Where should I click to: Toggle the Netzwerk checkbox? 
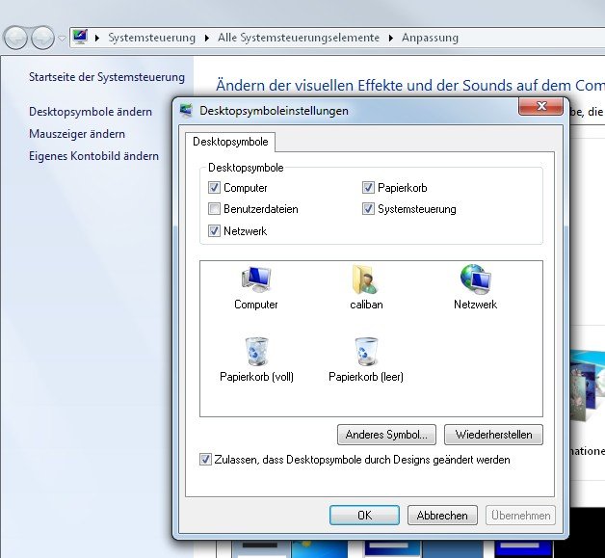point(214,231)
